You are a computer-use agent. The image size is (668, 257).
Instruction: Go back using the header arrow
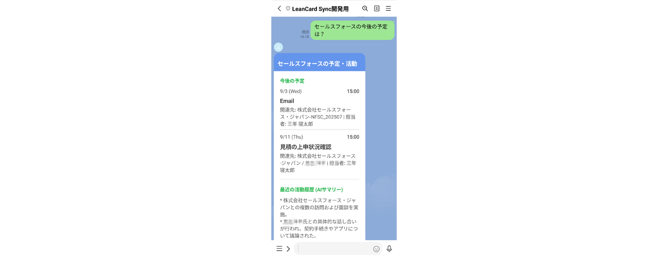pyautogui.click(x=279, y=8)
